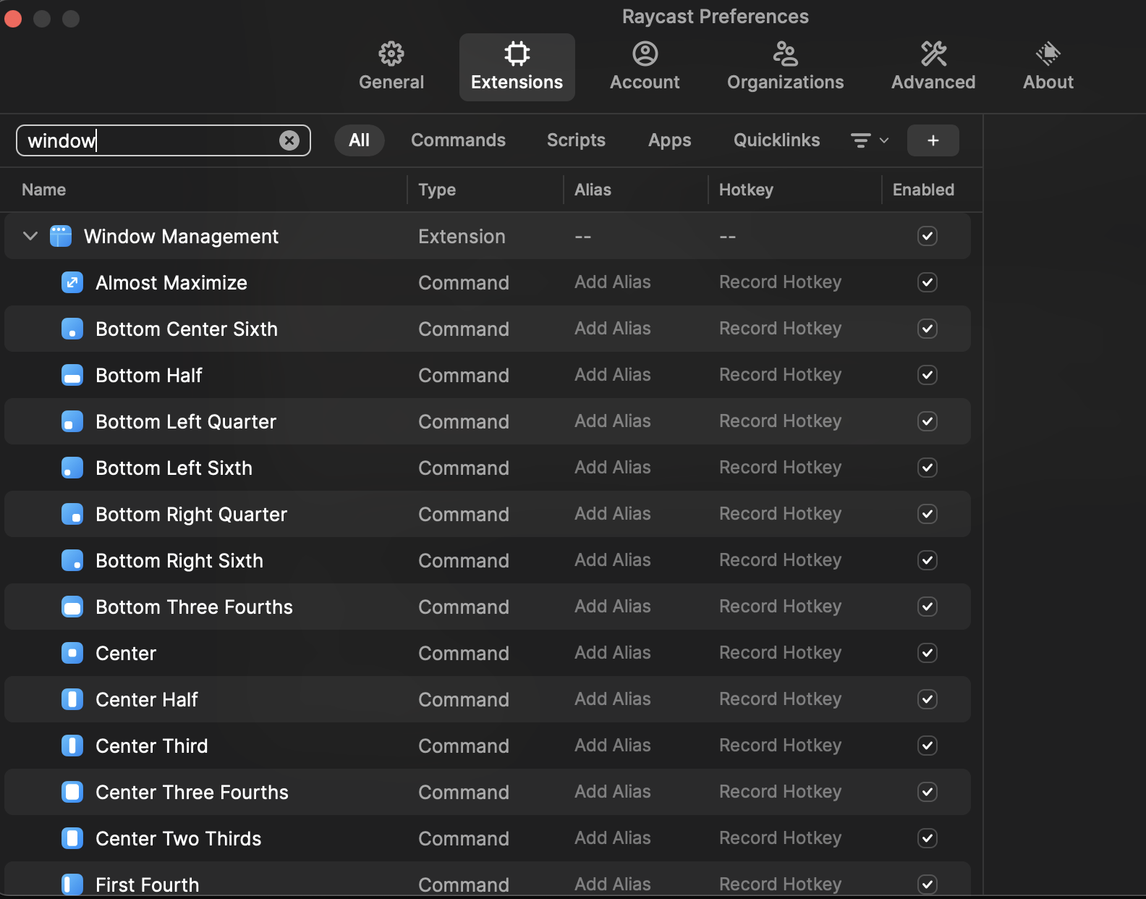1146x899 pixels.
Task: Click the plus add button
Action: click(933, 140)
